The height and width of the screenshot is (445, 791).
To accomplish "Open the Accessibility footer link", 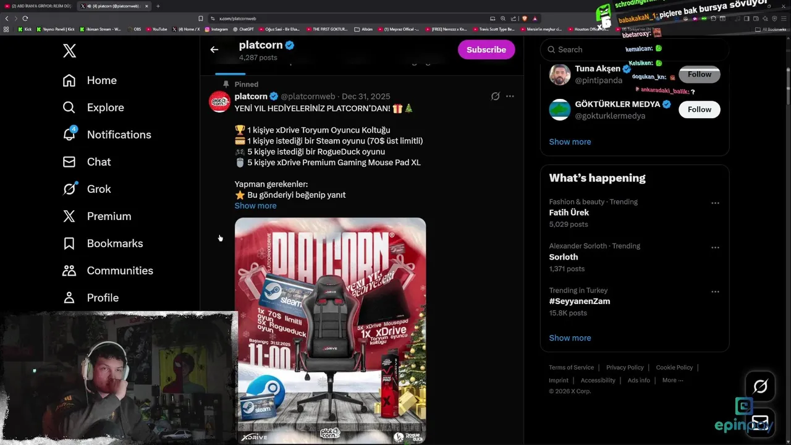I will (x=598, y=380).
